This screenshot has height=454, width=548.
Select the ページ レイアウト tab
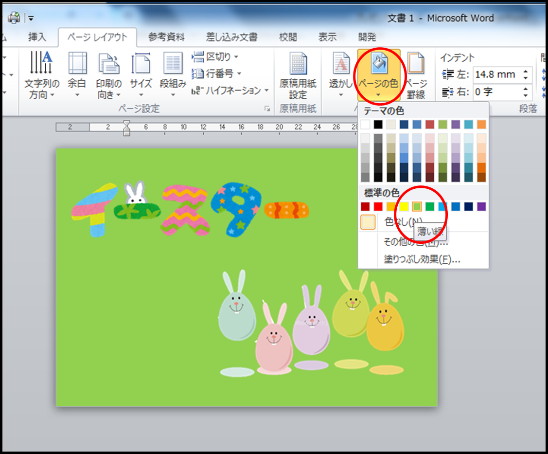(x=98, y=37)
